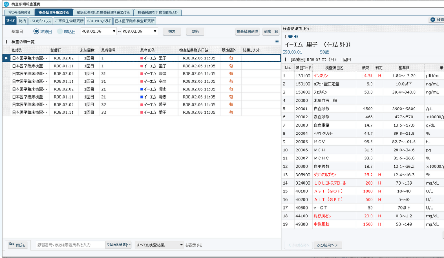444x258 pixels.
Task: Select the 診療日 radio button
Action: pyautogui.click(x=36, y=31)
